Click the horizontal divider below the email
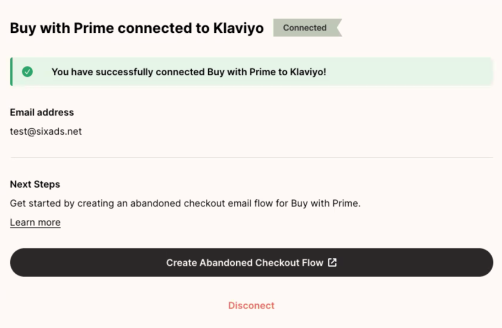This screenshot has width=502, height=328. (x=251, y=158)
